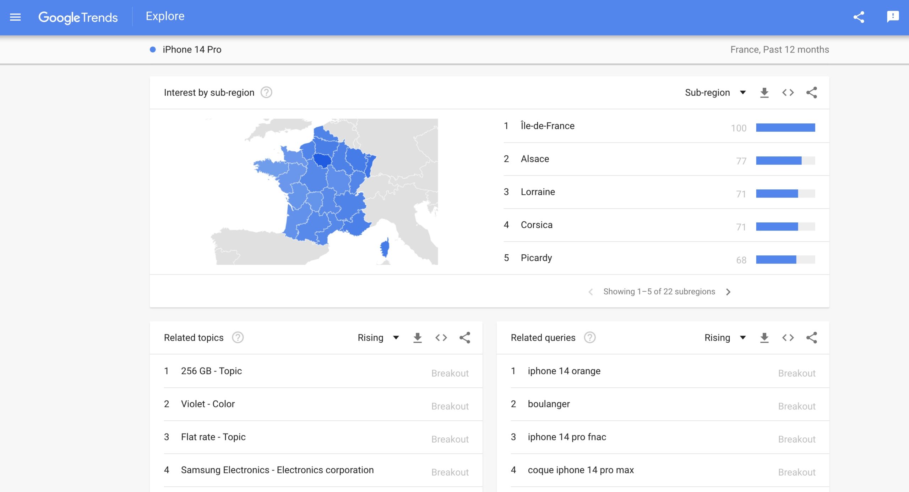Open the Sub-region dropdown
909x492 pixels.
715,93
